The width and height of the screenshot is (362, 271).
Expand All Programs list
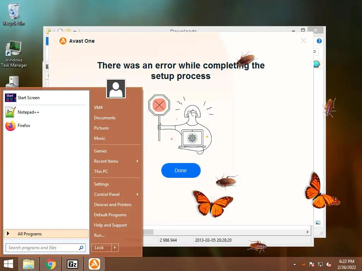[x=46, y=234]
